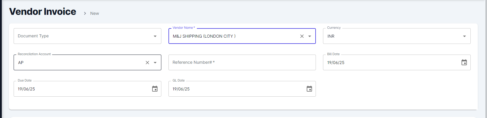Click the INR currency value
The width and height of the screenshot is (487, 118).
331,36
